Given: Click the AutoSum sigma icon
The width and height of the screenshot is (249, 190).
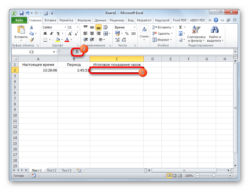Looking at the screenshot, I should [x=181, y=27].
